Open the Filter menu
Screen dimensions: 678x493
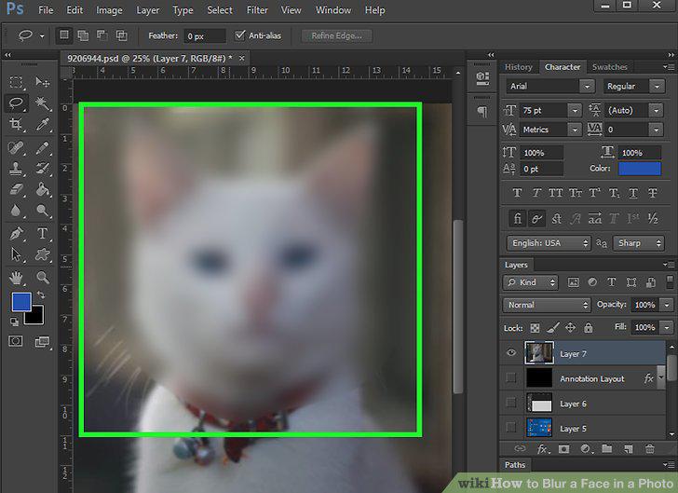coord(257,10)
